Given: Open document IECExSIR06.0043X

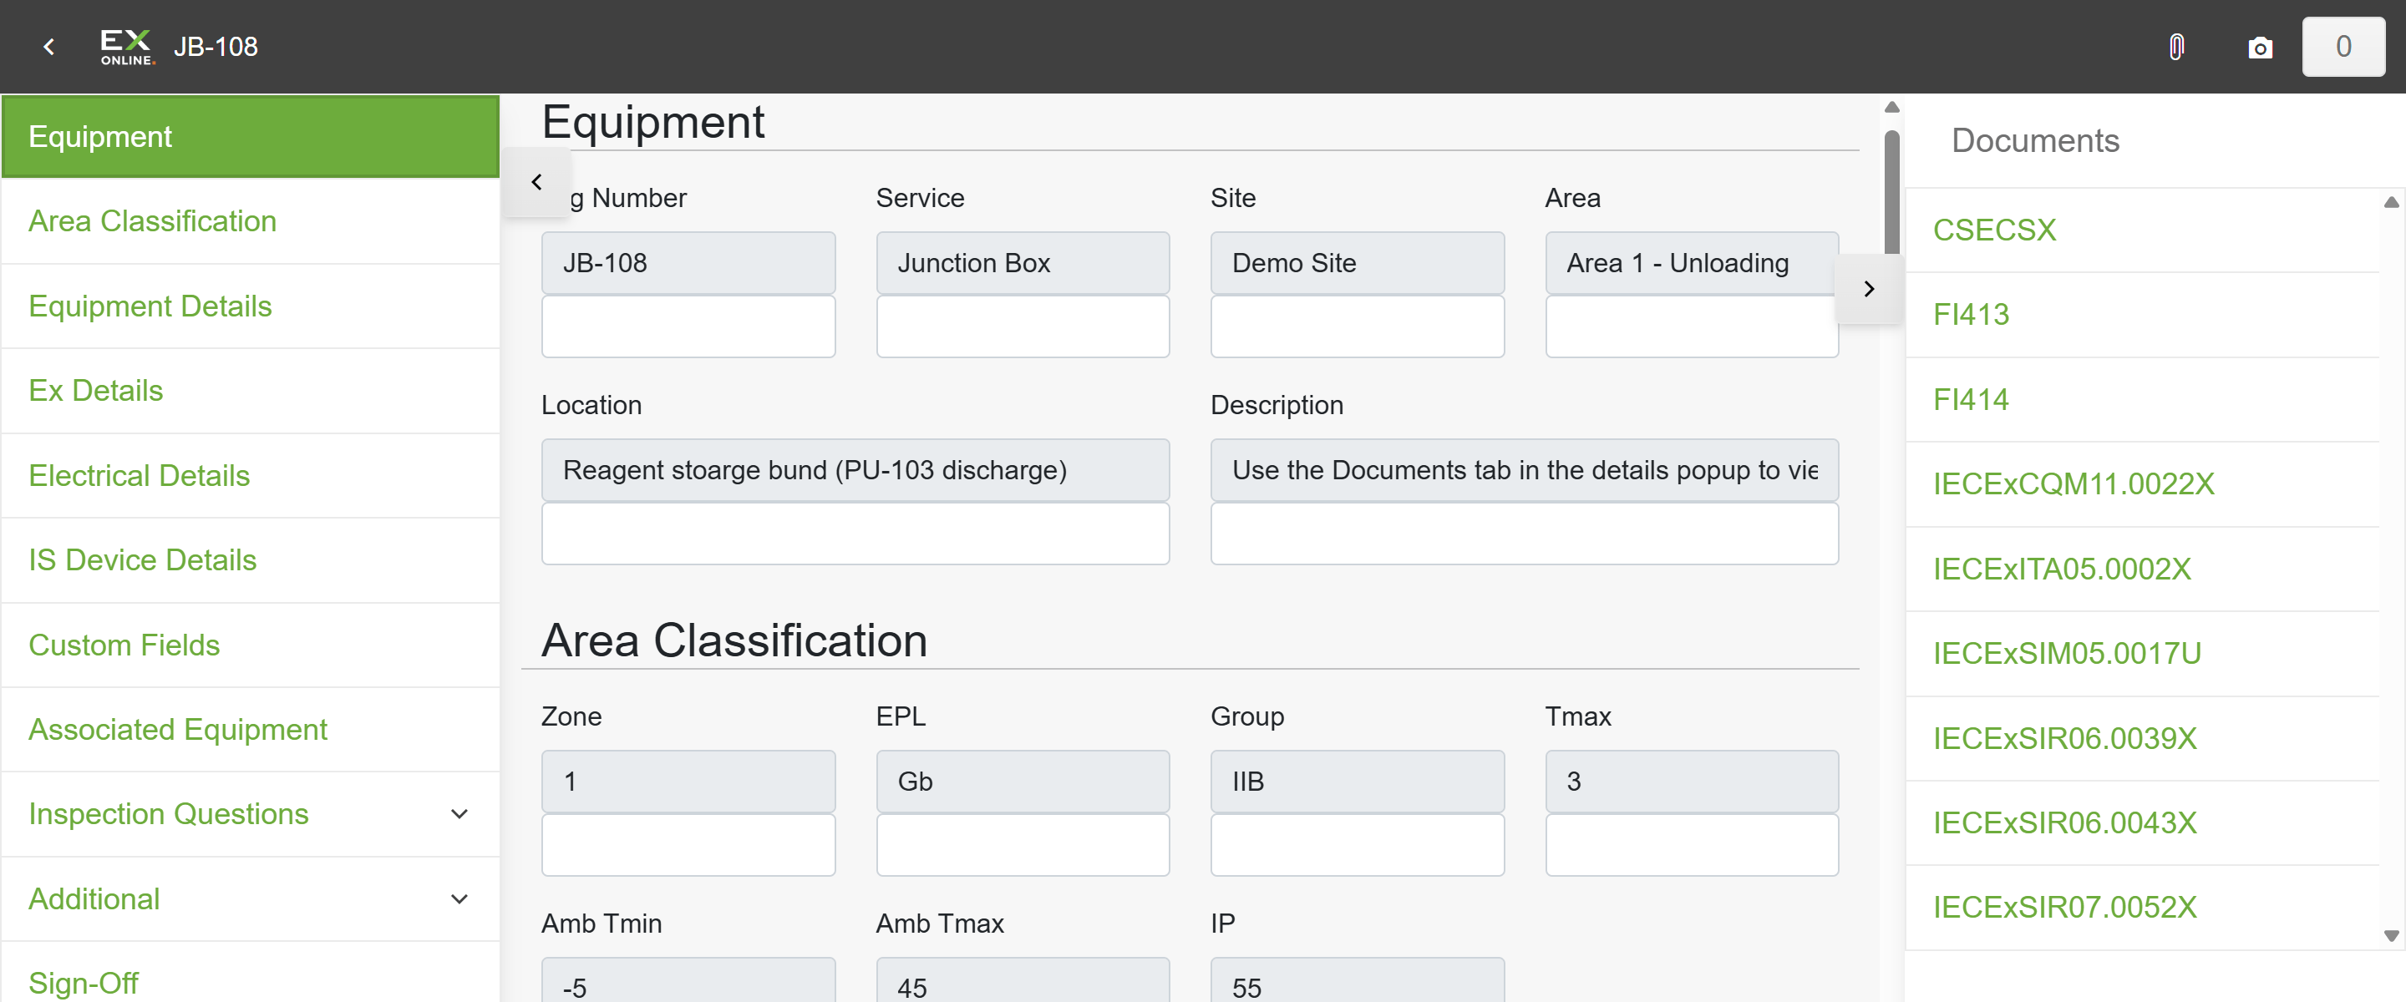Looking at the screenshot, I should click(2142, 823).
